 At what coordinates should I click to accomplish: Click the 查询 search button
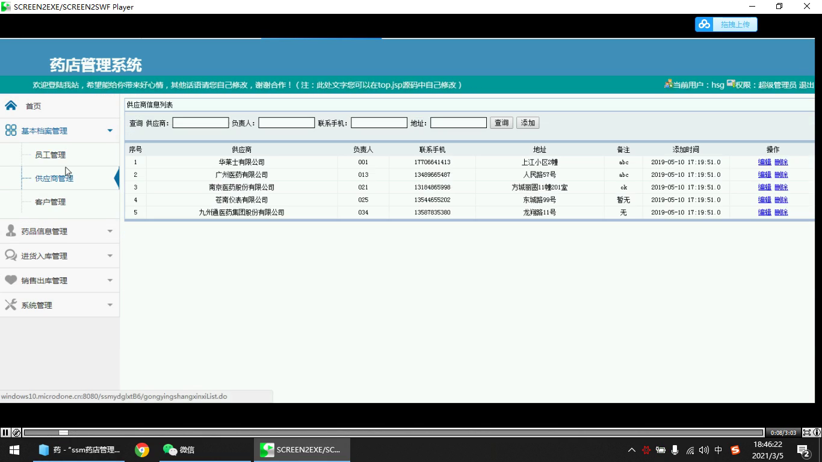pyautogui.click(x=501, y=123)
